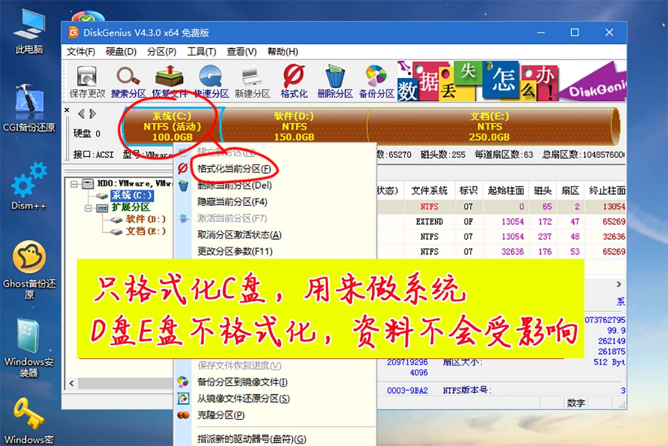Image resolution: width=668 pixels, height=446 pixels.
Task: Open the 备份分区 (backup partition) tool
Action: 376,81
